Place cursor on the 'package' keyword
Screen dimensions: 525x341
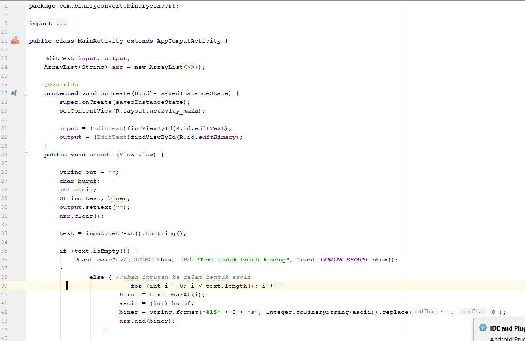[x=42, y=6]
